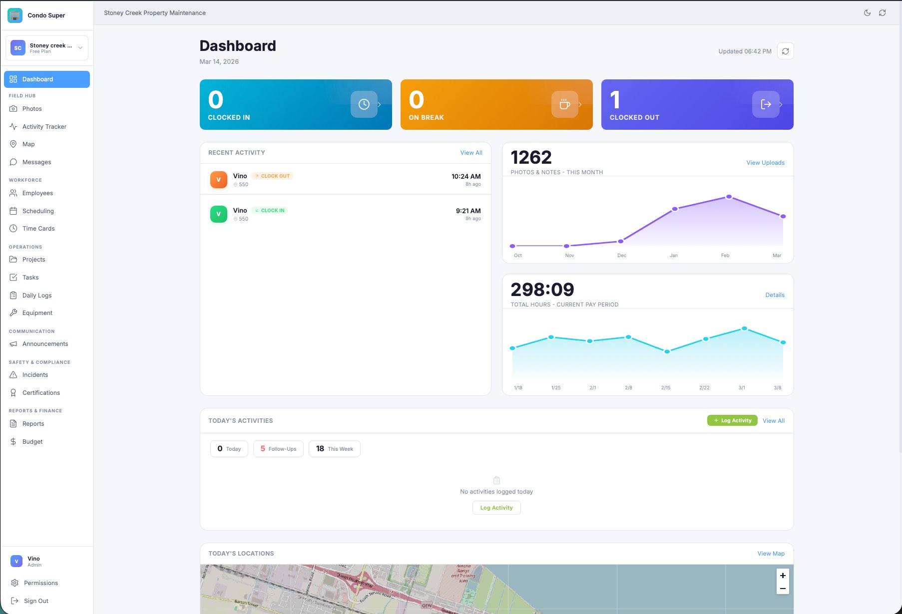Click Sign Out in sidebar

(36, 601)
